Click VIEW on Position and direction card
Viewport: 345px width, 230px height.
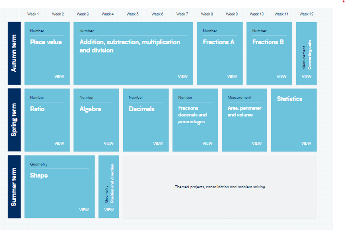[109, 210]
